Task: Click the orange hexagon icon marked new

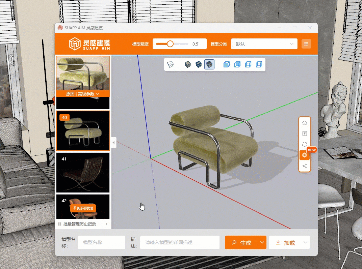Action: tap(305, 155)
